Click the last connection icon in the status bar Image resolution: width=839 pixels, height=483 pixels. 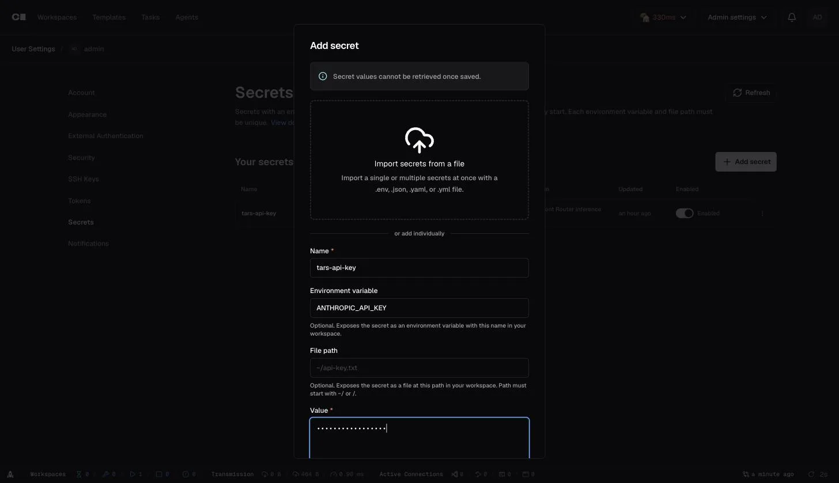526,474
